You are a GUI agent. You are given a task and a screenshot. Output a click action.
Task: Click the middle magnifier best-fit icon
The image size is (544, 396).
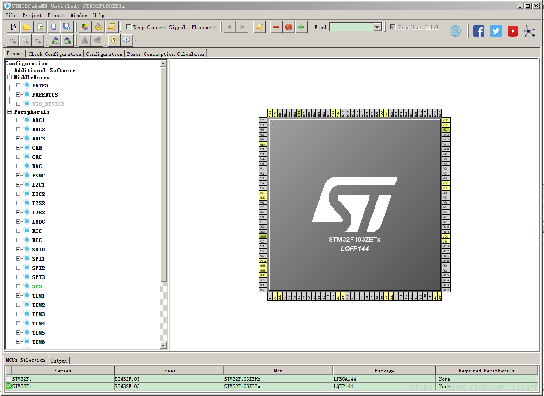pyautogui.click(x=25, y=40)
